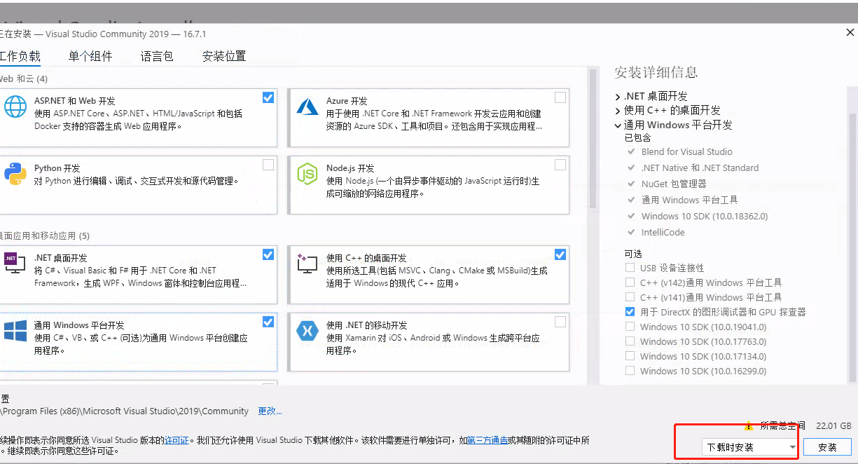This screenshot has width=858, height=464.
Task: Click the .NET desktop development icon
Action: pyautogui.click(x=15, y=263)
